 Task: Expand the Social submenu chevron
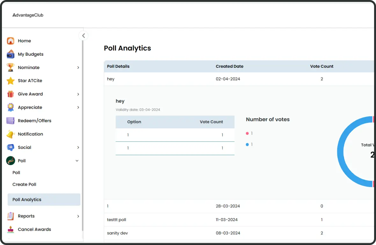tap(78, 148)
